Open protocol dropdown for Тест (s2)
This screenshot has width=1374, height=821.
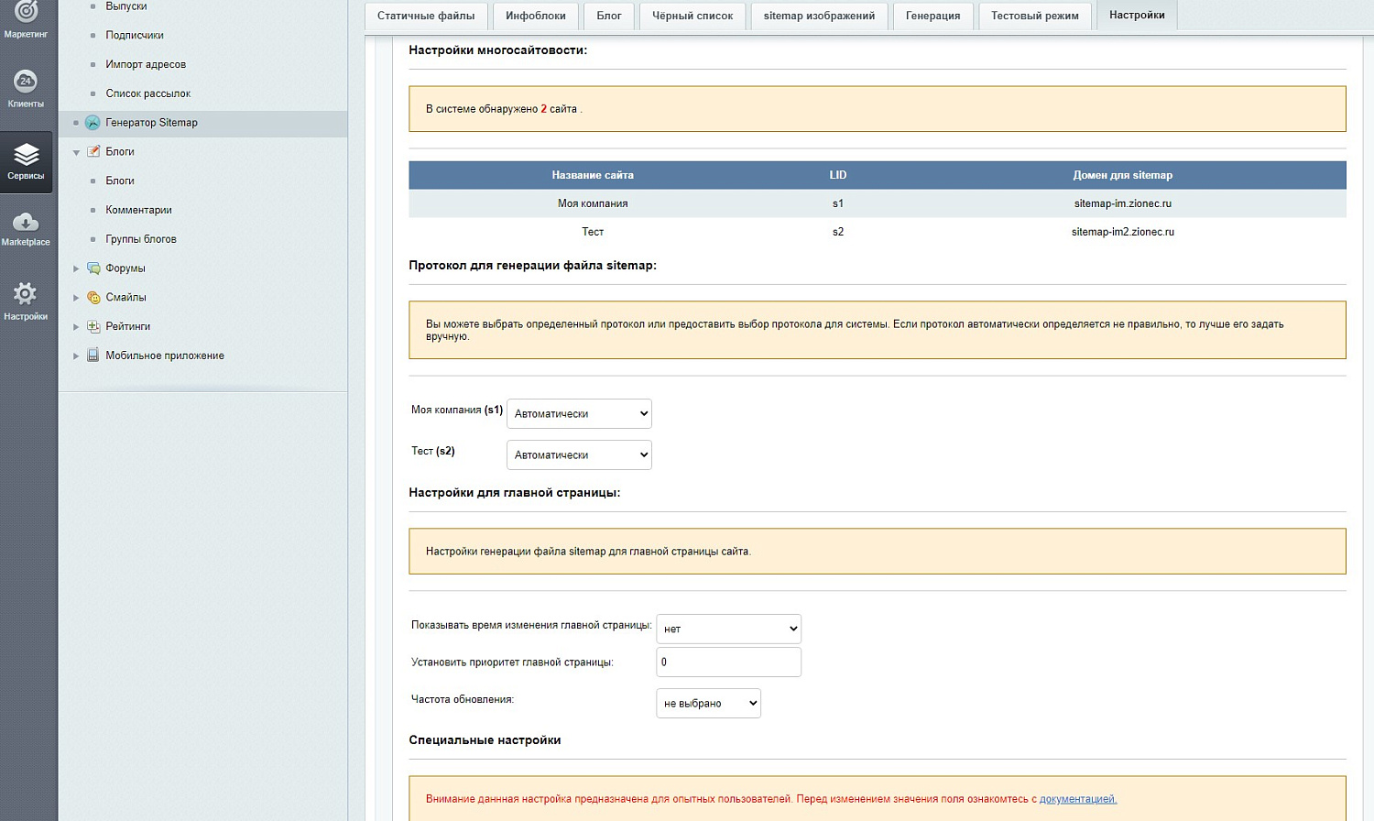[x=578, y=454]
